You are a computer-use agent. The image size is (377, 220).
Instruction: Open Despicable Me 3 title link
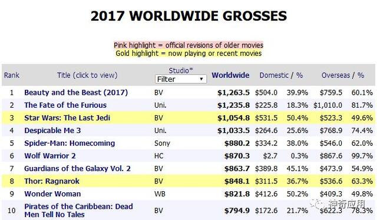point(52,131)
